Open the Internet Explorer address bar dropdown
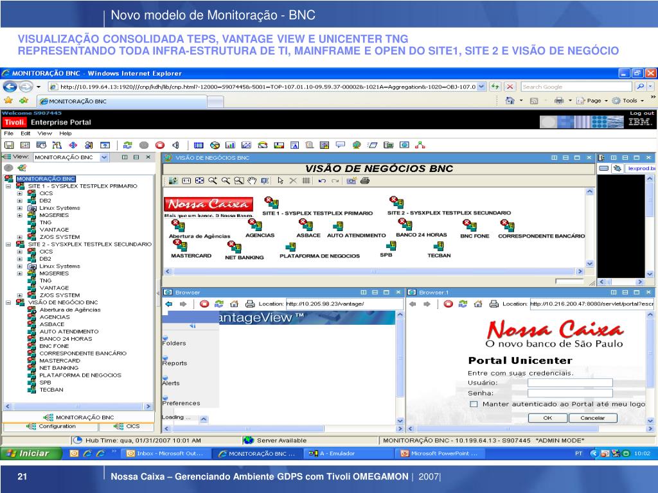 481,87
